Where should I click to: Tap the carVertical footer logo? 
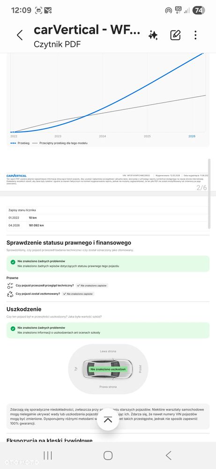[16, 176]
